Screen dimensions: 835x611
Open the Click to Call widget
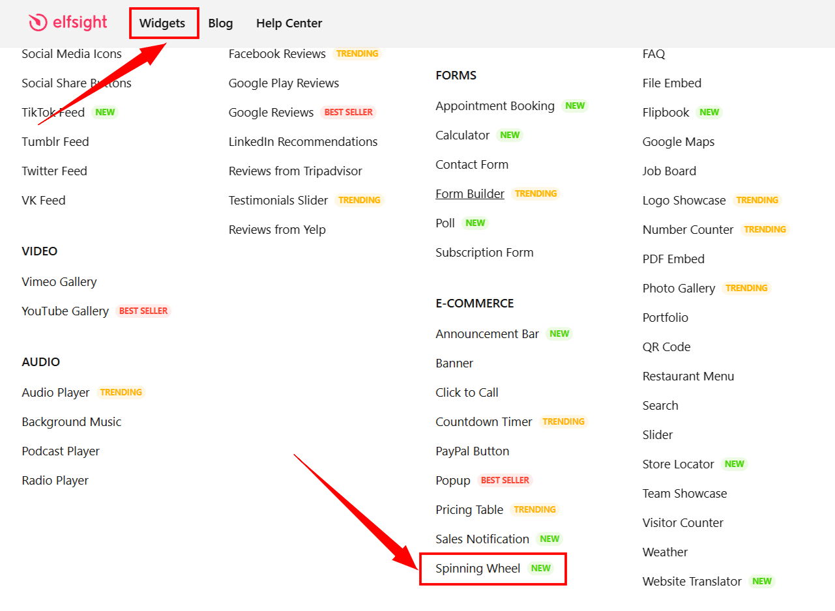point(467,393)
